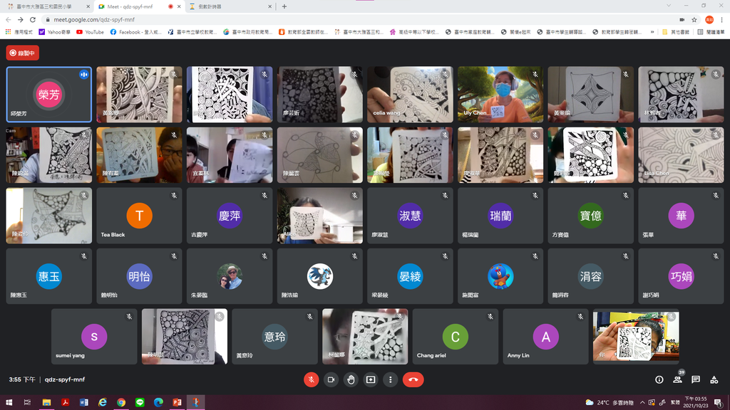Bookmark this page with the star icon
Viewport: 730px width, 410px height.
point(694,19)
